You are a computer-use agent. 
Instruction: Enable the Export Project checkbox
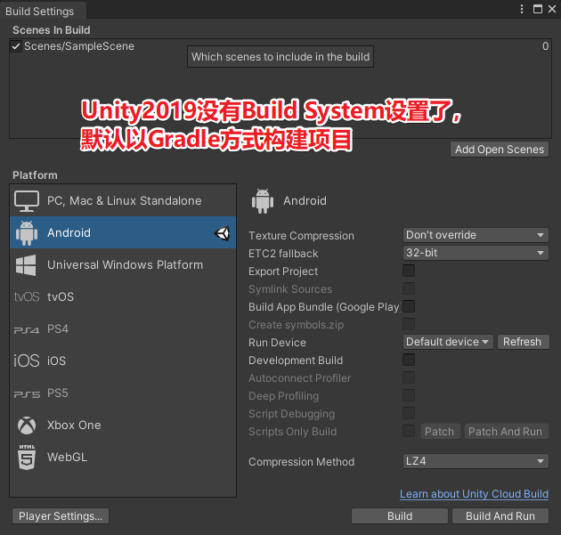point(409,271)
